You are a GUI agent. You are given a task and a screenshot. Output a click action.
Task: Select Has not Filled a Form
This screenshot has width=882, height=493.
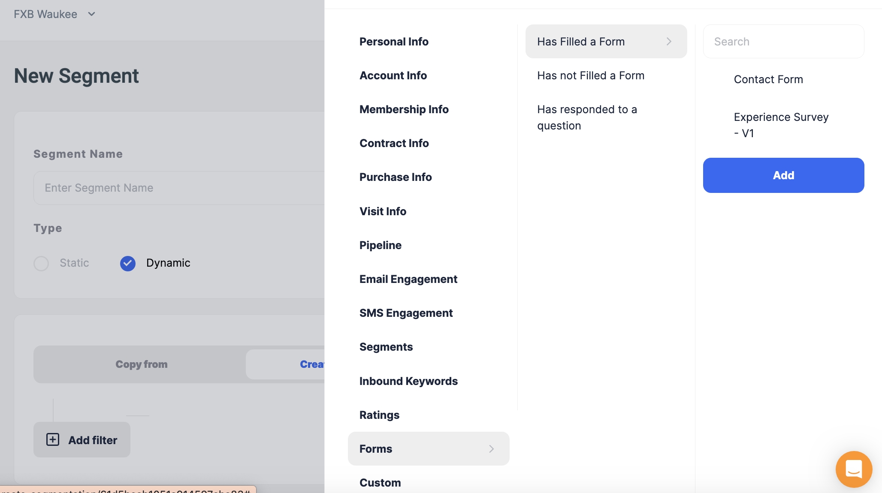pos(590,75)
